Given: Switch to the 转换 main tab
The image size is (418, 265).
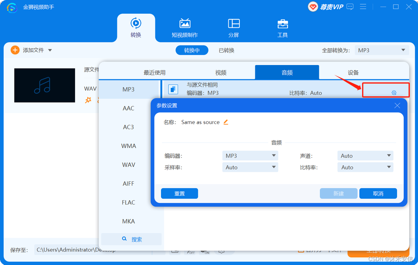Looking at the screenshot, I should point(136,28).
